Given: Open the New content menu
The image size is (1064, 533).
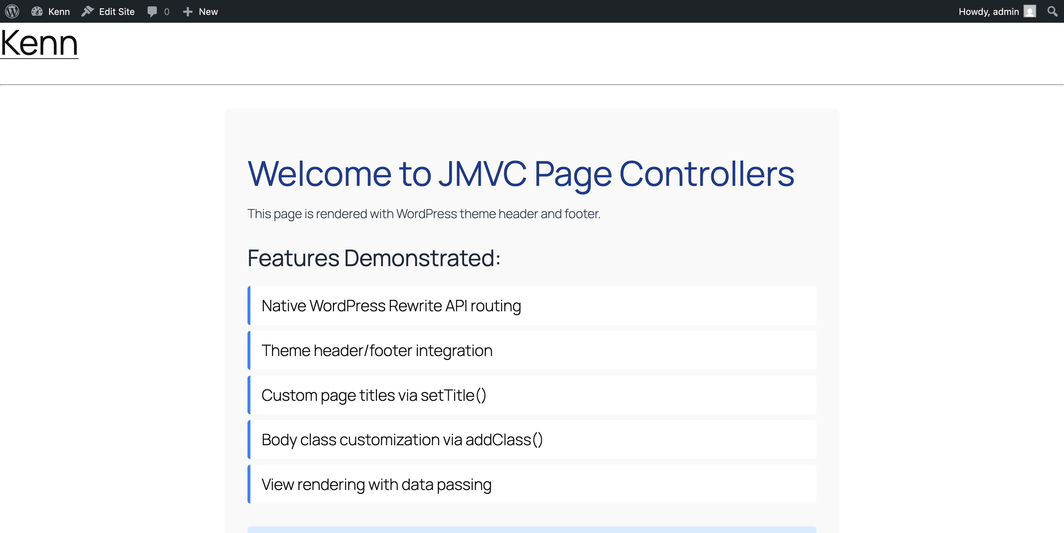Looking at the screenshot, I should [200, 11].
